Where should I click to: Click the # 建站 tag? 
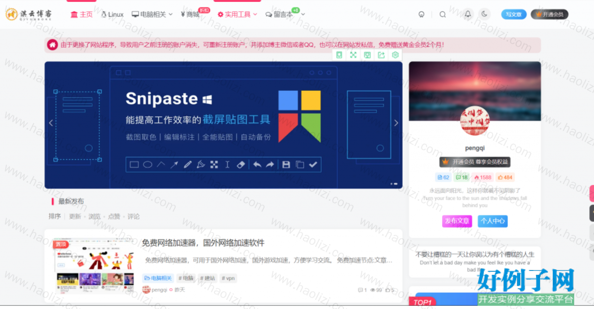click(207, 278)
